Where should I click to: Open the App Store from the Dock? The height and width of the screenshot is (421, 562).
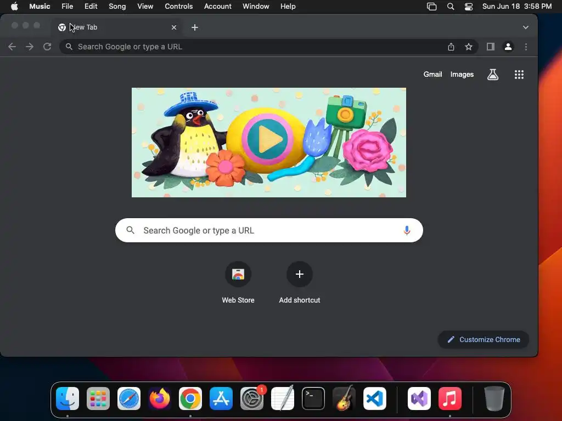pyautogui.click(x=221, y=399)
